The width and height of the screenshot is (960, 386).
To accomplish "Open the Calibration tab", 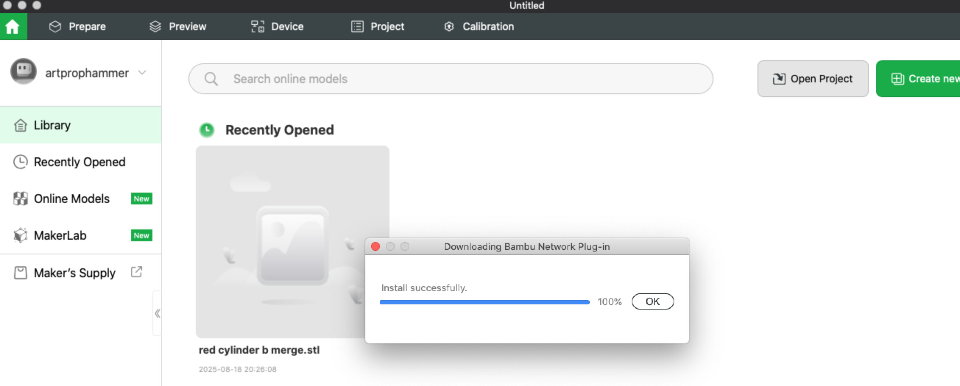I will 479,26.
